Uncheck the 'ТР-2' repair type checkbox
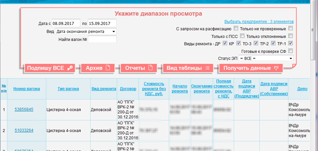This screenshot has width=318, height=151. [x=273, y=43]
